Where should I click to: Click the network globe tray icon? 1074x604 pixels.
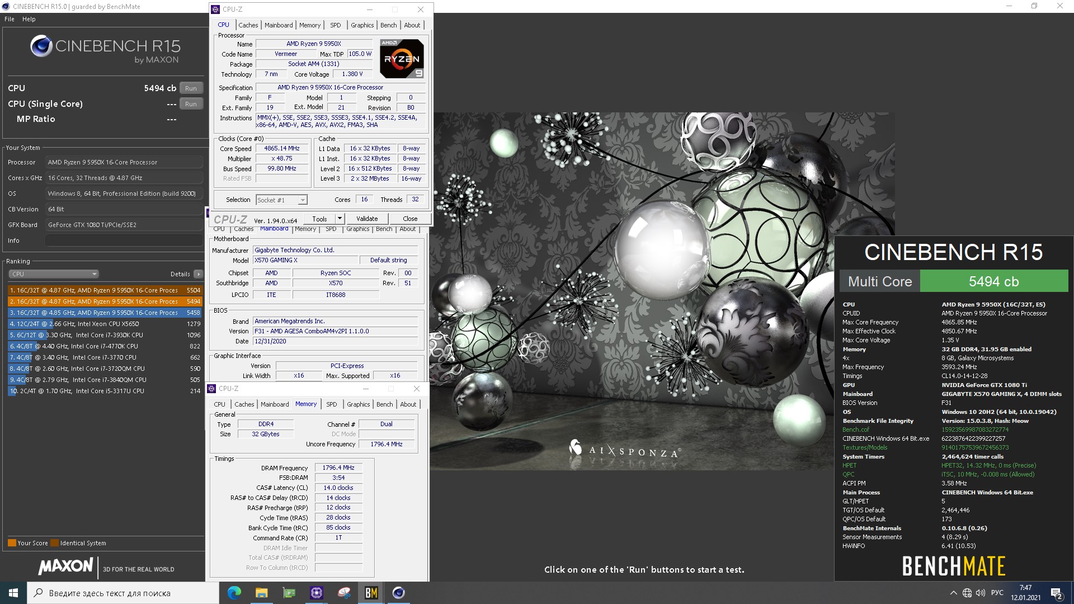pos(967,593)
